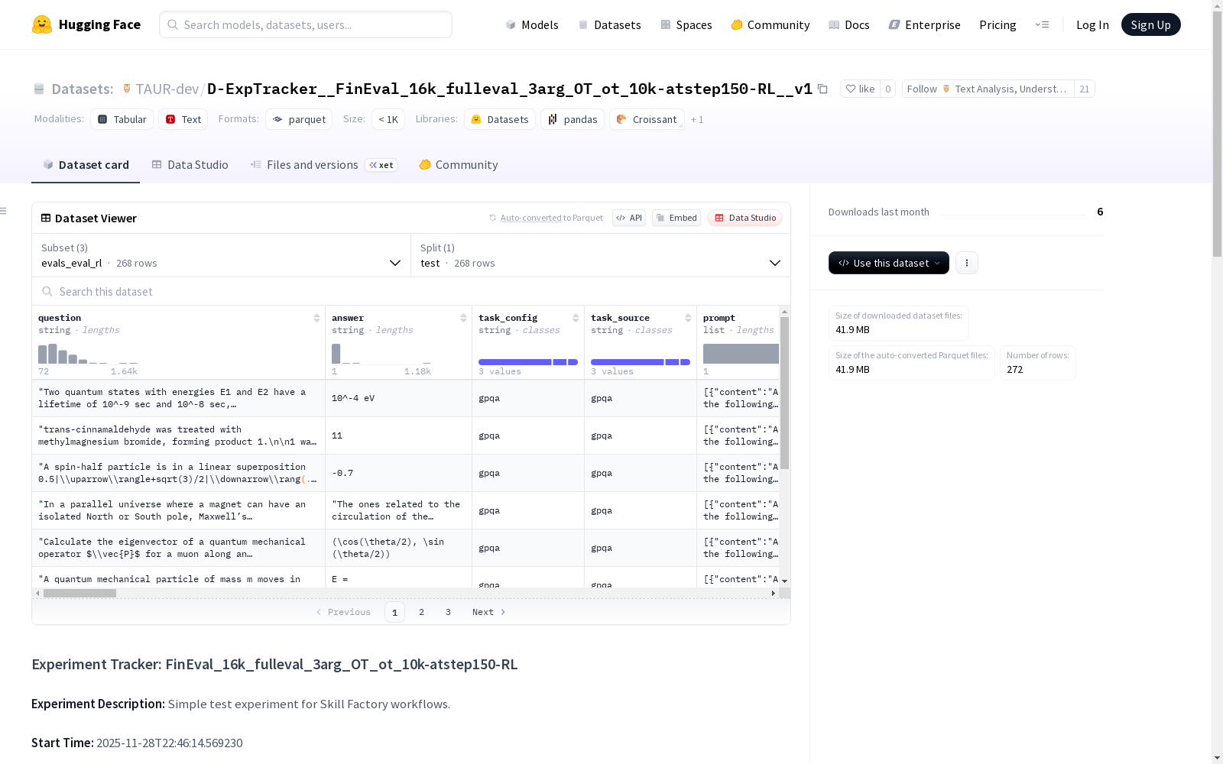Image resolution: width=1223 pixels, height=764 pixels.
Task: Sort the answer column
Action: tap(463, 318)
